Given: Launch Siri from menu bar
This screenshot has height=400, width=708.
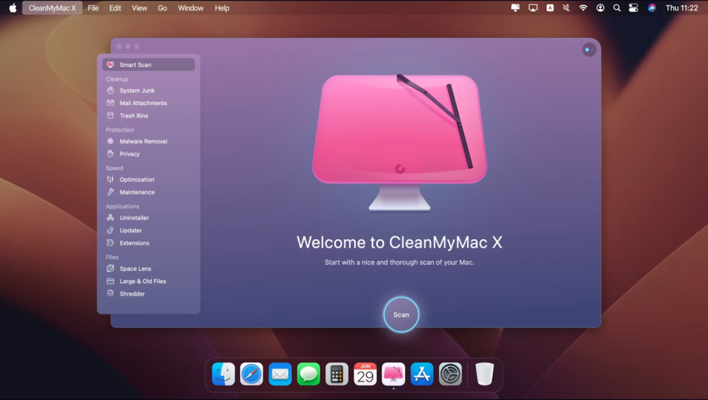Looking at the screenshot, I should click(651, 8).
